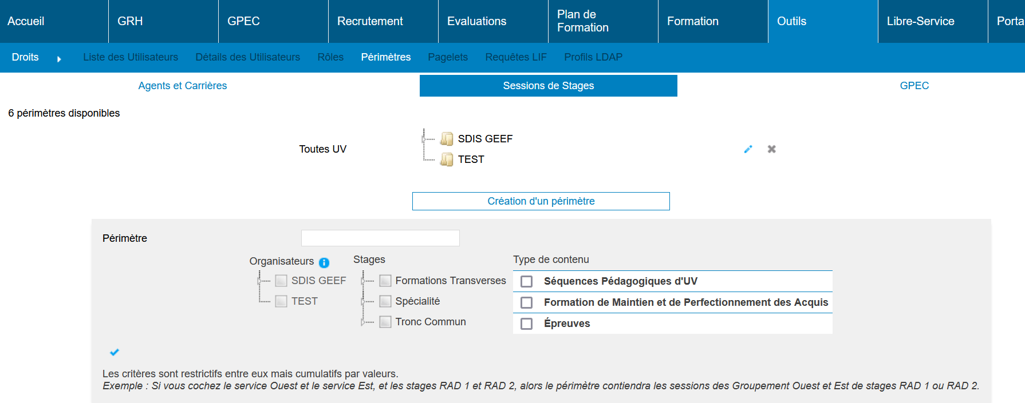Click the pencil edit icon for Toutes UV
The image size is (1025, 403).
pyautogui.click(x=748, y=149)
